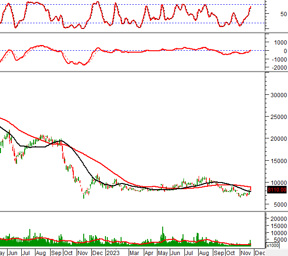Click the last candlestick at the chart's right edge
Viewport: 288px width, 256px height.
[x=250, y=190]
